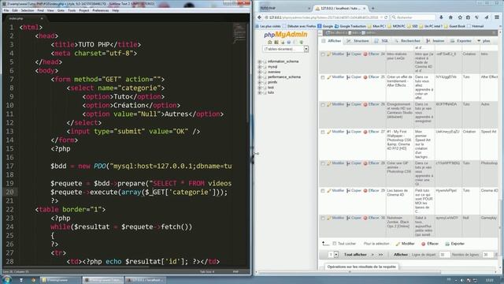Open Sublime Text Selection menu

[x=28, y=10]
